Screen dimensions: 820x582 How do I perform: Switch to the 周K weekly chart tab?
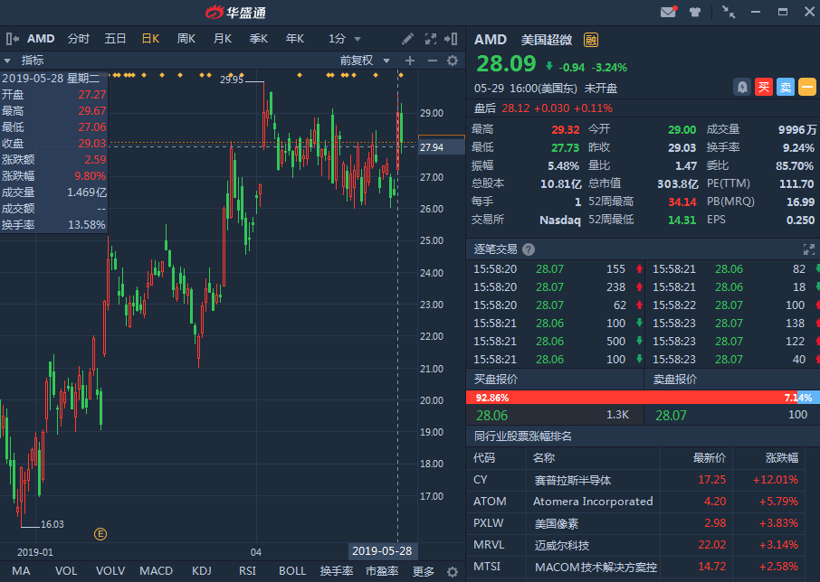click(x=186, y=39)
